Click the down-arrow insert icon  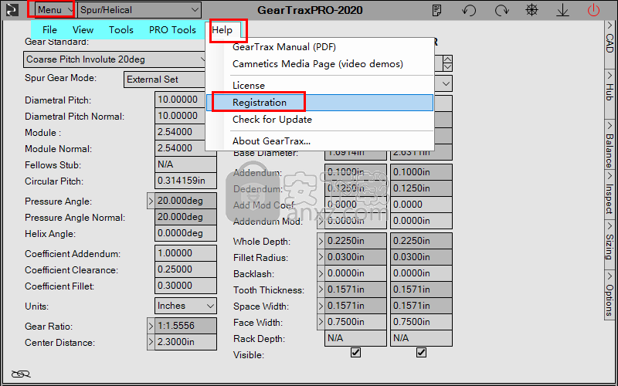562,10
